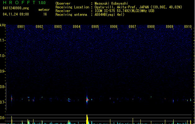Click the 0901 time marker
This screenshot has height=124, width=195.
(x=21, y=27)
